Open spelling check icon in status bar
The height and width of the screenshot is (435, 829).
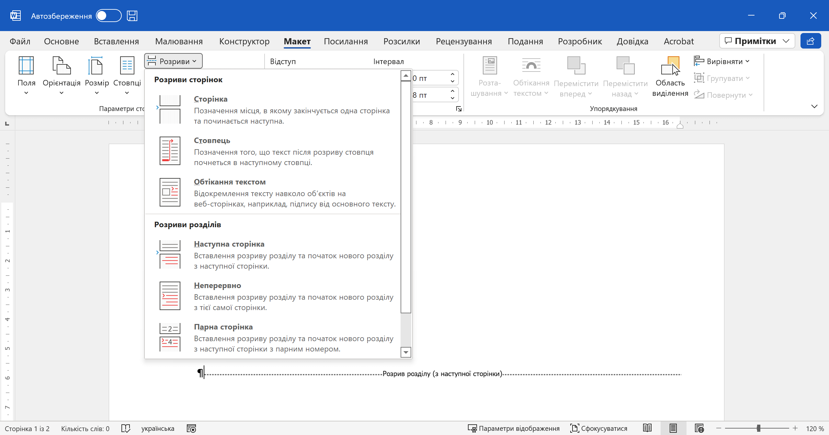[x=126, y=428]
